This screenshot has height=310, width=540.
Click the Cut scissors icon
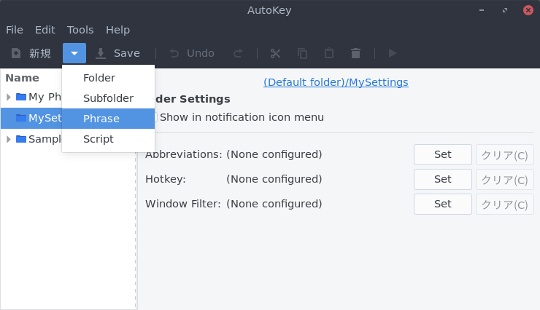coord(275,54)
